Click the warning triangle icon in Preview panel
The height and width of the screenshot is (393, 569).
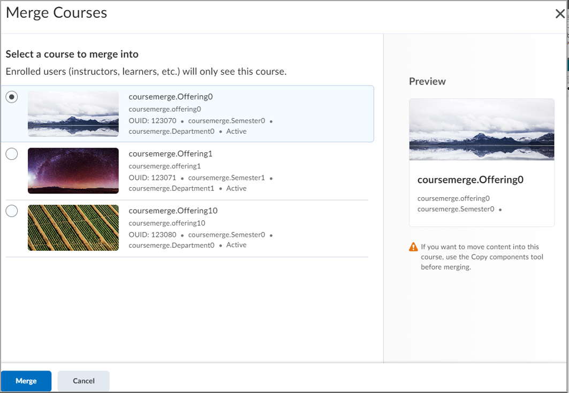click(413, 246)
